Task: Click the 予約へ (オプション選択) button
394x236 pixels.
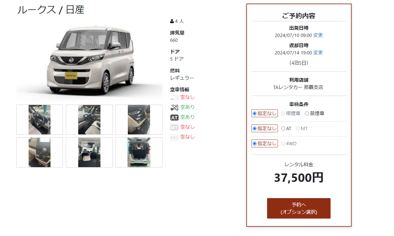Action: pyautogui.click(x=299, y=208)
